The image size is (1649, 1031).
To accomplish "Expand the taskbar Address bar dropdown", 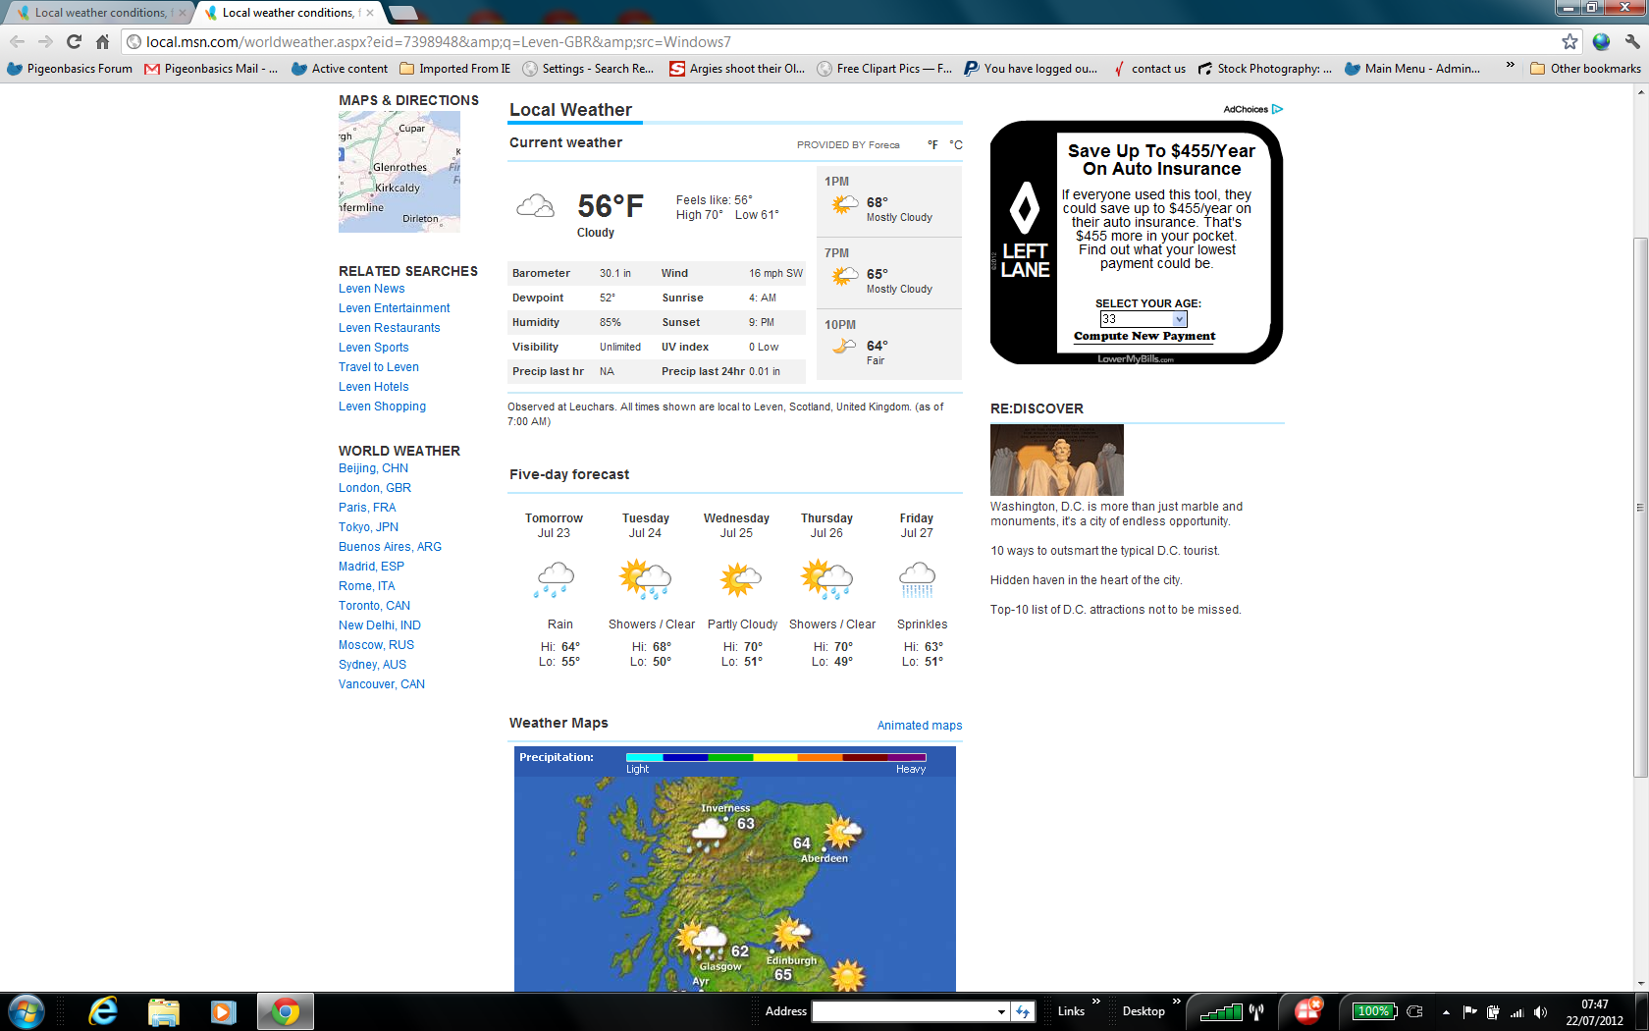I will point(1001,1012).
